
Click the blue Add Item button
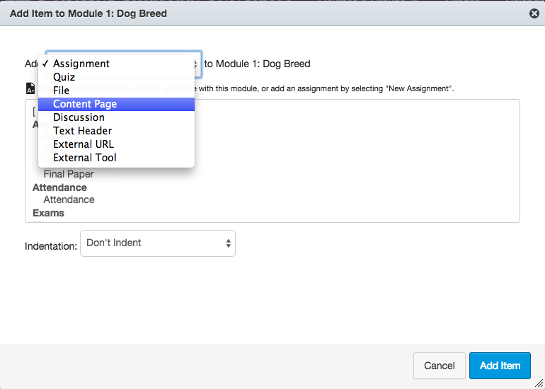tap(500, 366)
